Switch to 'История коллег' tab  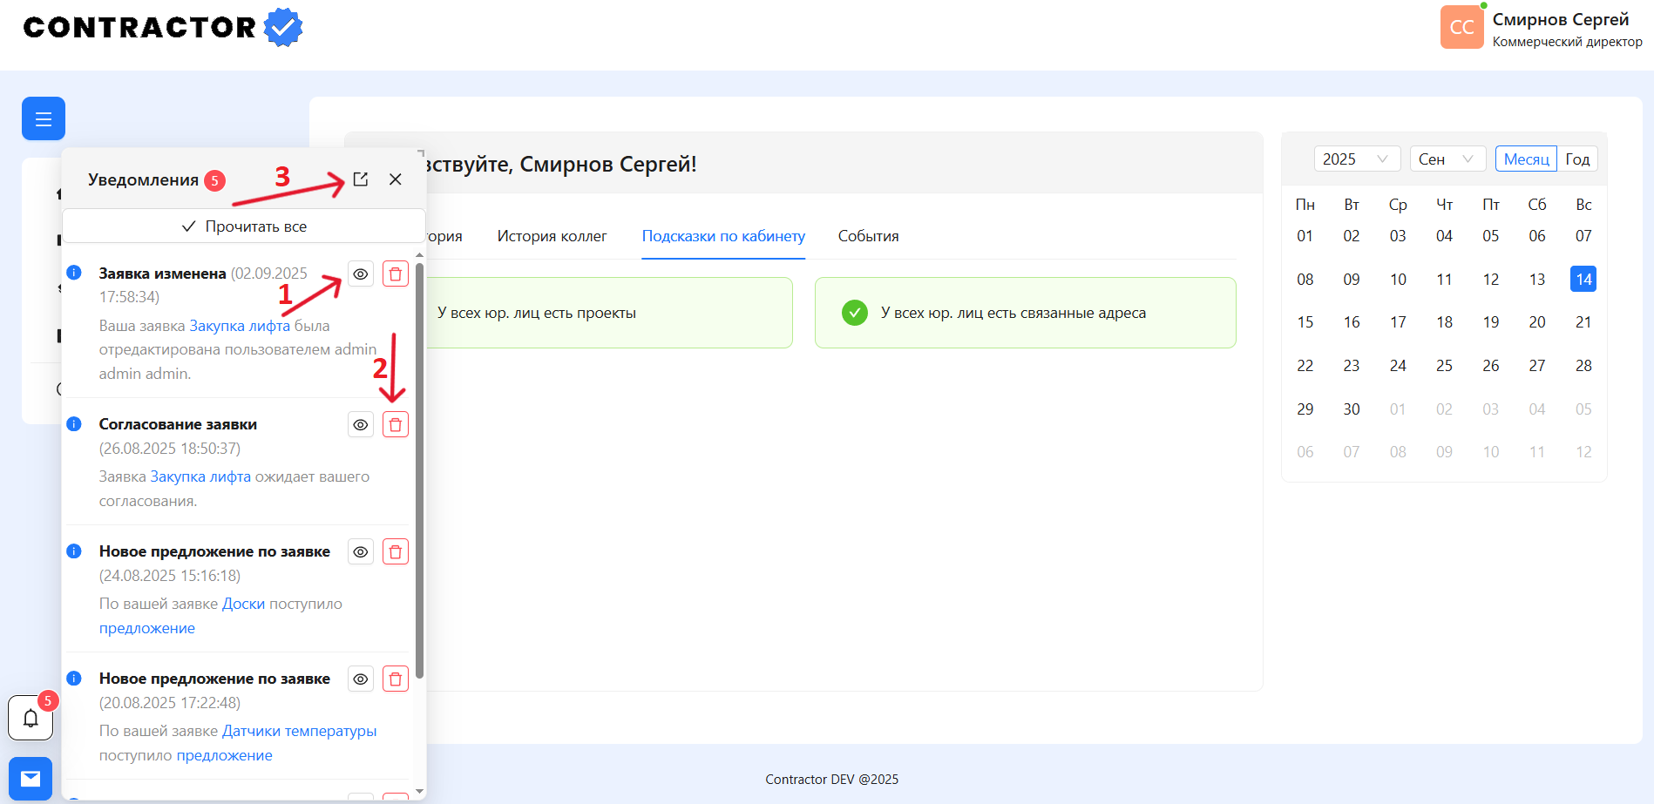point(552,236)
